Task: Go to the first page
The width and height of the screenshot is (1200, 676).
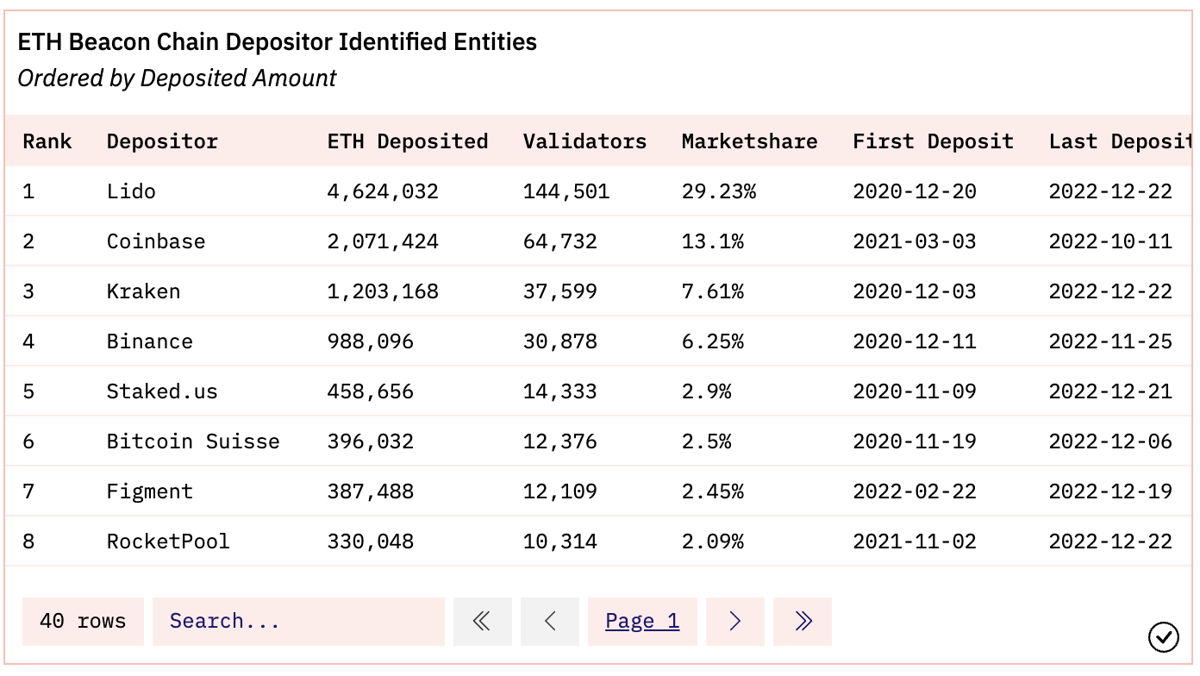Action: [482, 621]
